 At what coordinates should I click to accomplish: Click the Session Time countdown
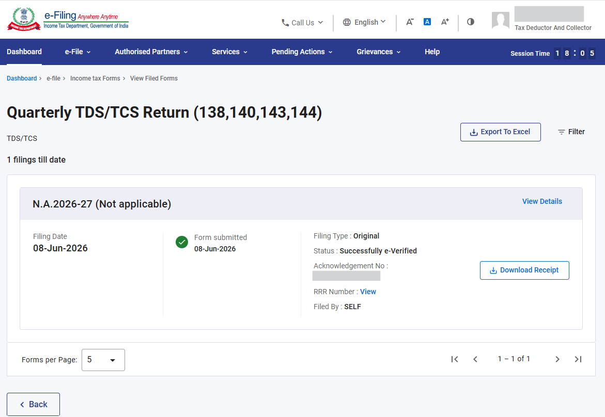pos(553,53)
